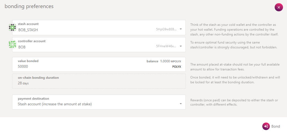
Task: Click the 'value bonded' field label
Action: (28, 61)
